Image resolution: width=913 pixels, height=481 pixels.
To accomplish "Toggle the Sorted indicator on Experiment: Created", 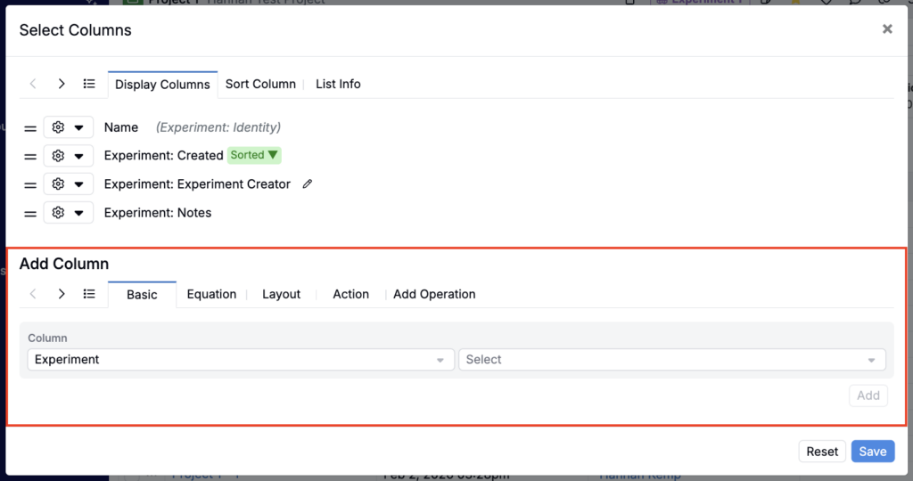I will pyautogui.click(x=254, y=155).
